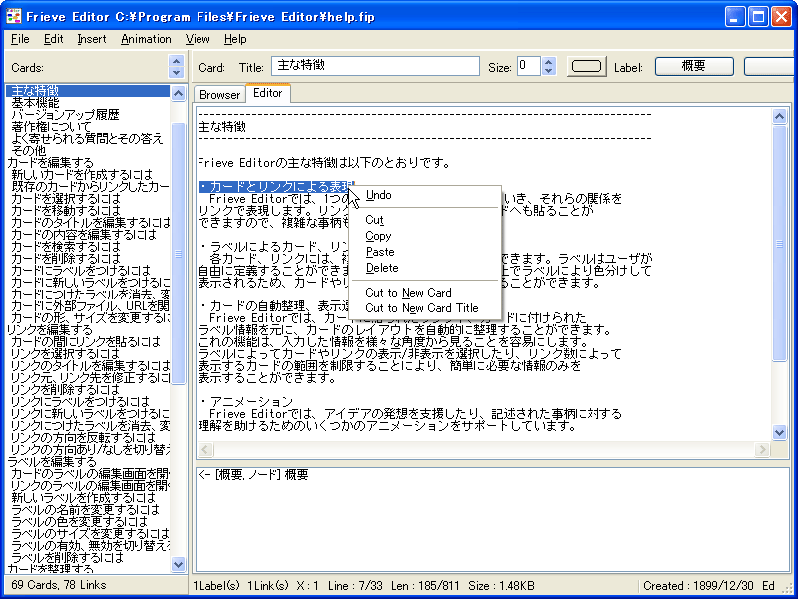Click the card list scrollbar thumb

coord(179,254)
